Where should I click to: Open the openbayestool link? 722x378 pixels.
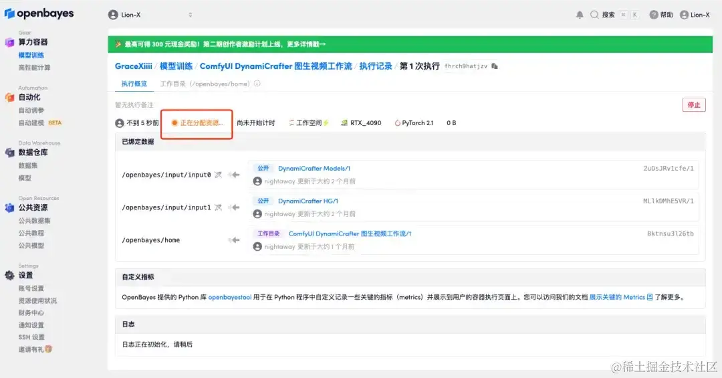(230, 297)
